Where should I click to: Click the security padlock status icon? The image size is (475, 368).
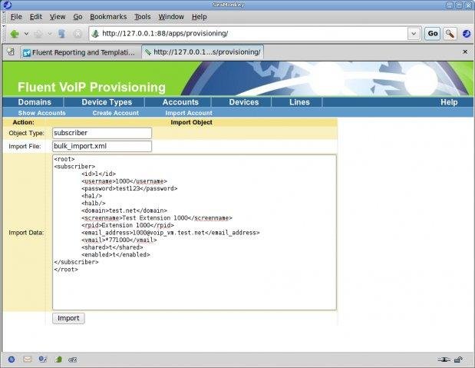point(458,359)
